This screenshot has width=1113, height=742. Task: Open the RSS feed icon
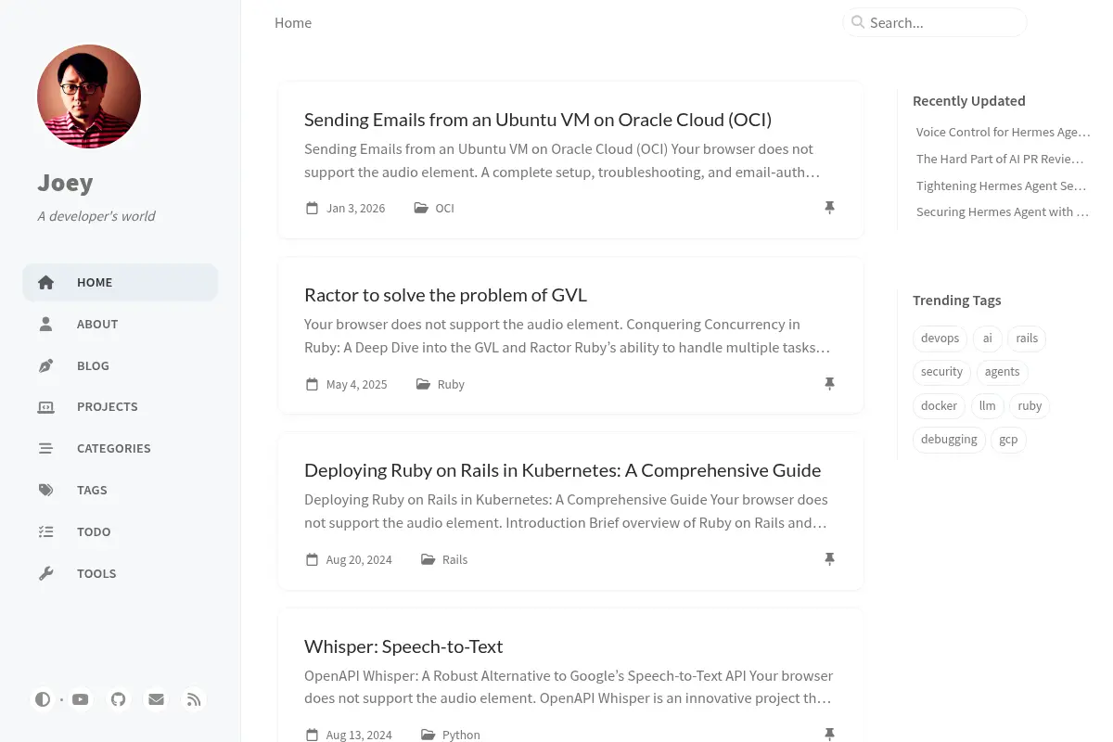[x=194, y=699]
